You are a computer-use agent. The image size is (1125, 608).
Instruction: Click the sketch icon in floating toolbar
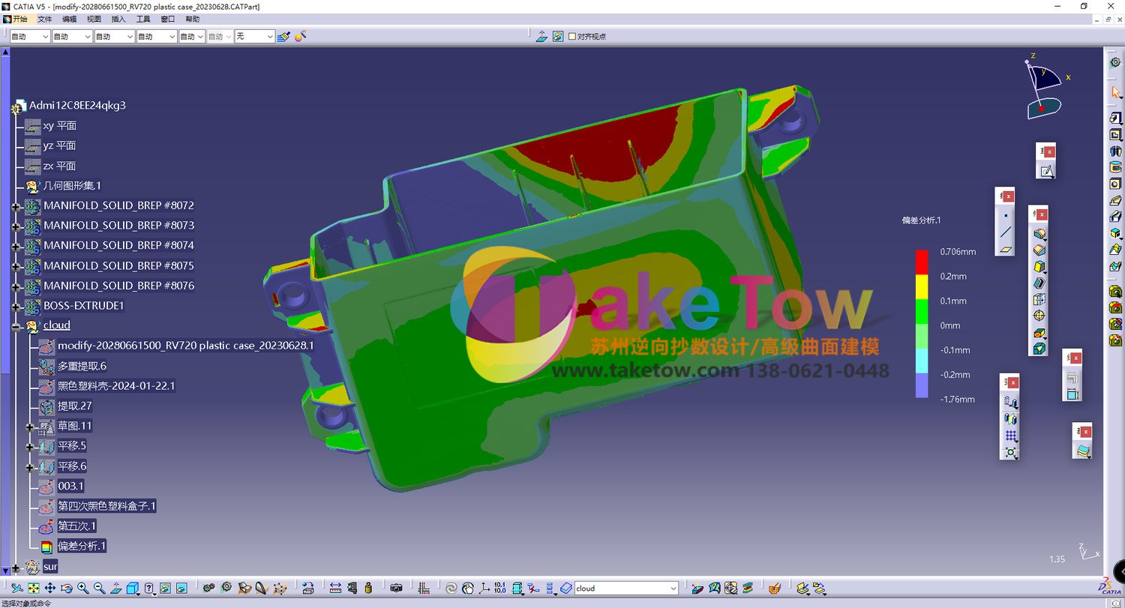(1046, 172)
